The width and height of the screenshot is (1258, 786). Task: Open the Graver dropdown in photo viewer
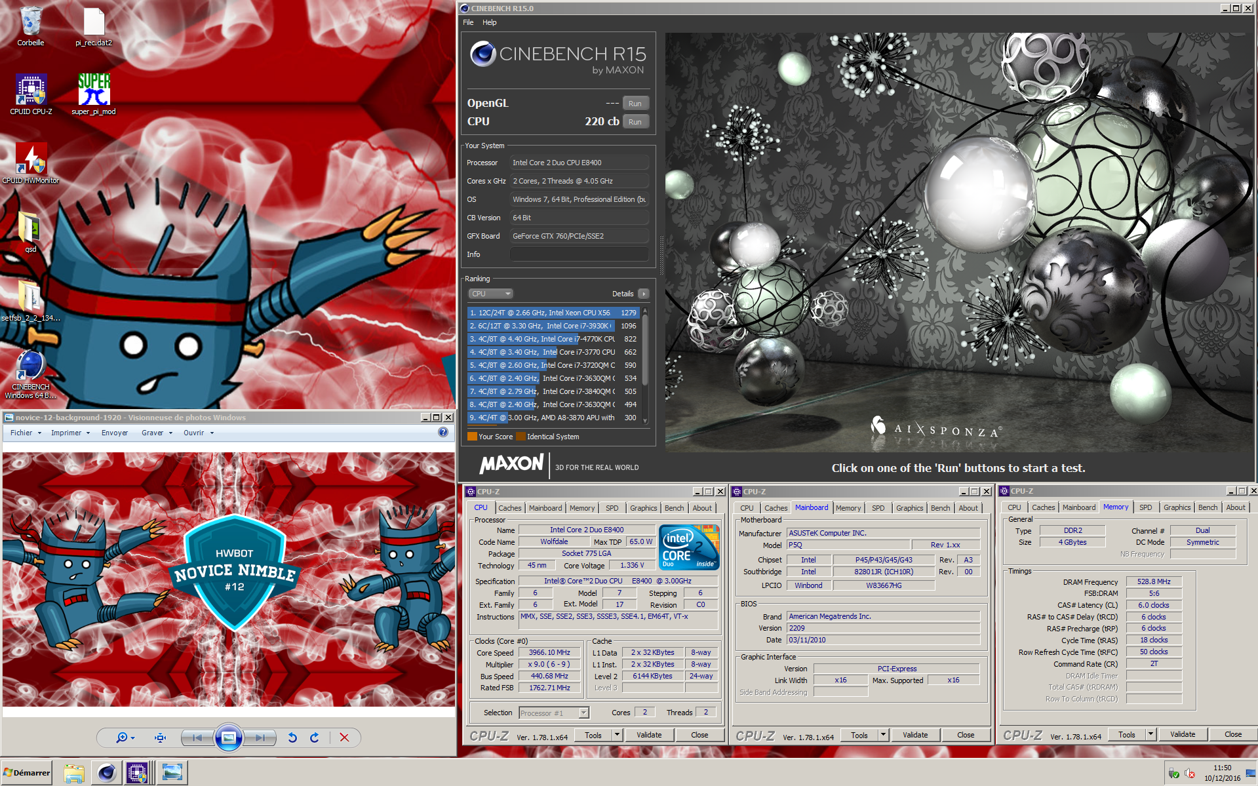[x=157, y=433]
